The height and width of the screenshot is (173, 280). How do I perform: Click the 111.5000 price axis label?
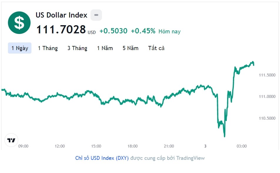[267, 75]
